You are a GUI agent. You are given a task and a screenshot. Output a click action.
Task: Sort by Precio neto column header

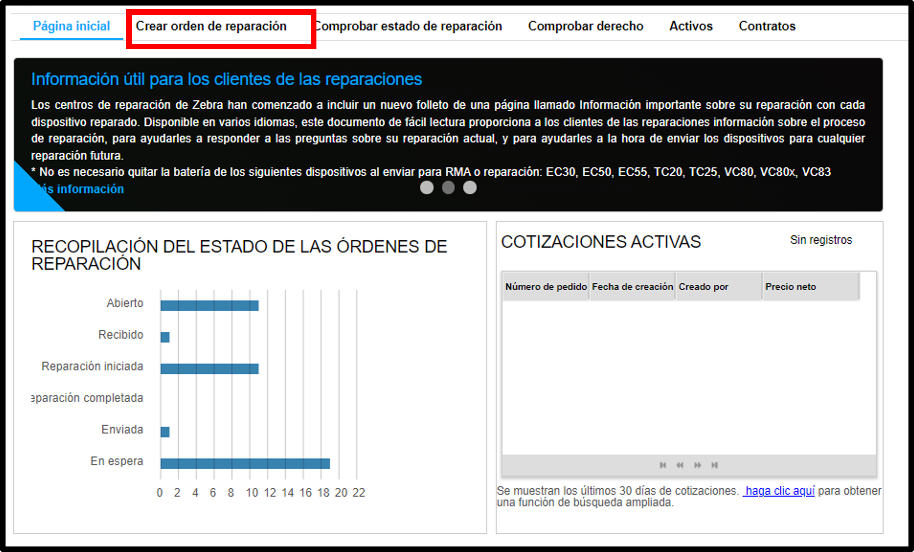coord(811,286)
